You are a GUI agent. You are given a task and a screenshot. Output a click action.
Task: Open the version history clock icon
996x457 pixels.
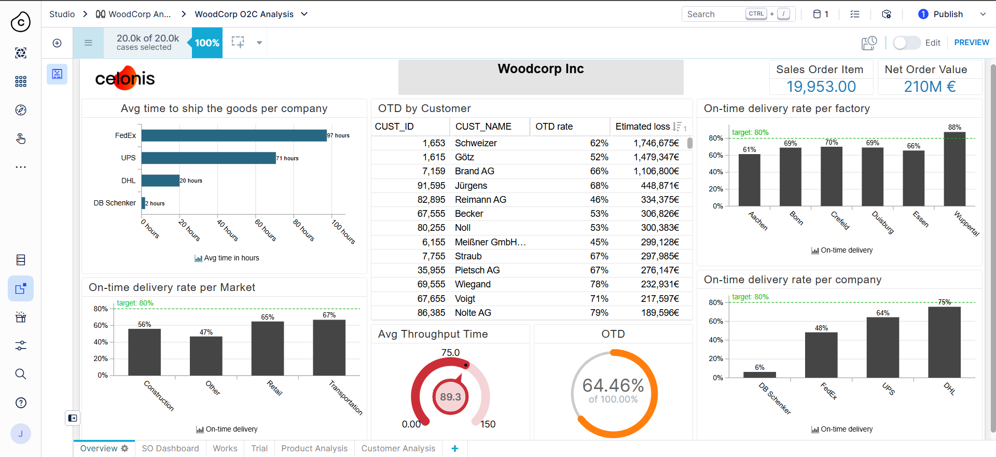[869, 43]
